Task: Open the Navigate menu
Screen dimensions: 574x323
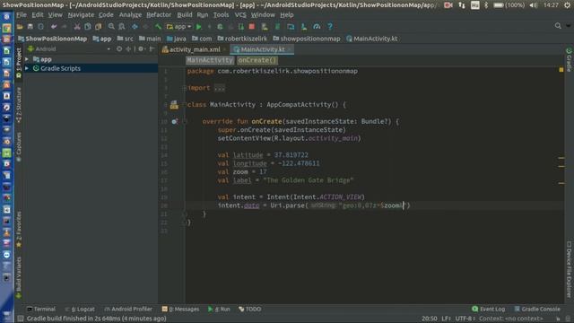Action: pos(81,15)
